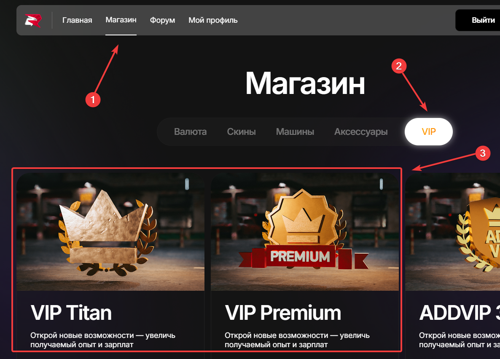Viewport: 500px width, 359px height.
Task: Click the red eagle site logo
Action: (33, 20)
